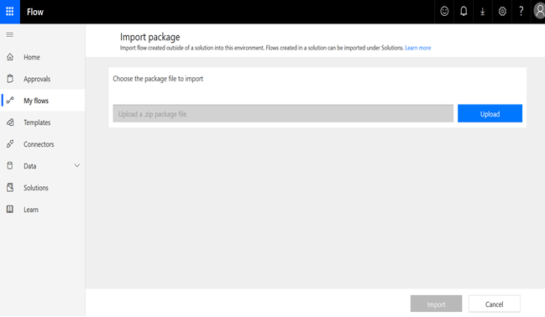Click the smiley feedback icon
This screenshot has height=317, width=545.
444,12
